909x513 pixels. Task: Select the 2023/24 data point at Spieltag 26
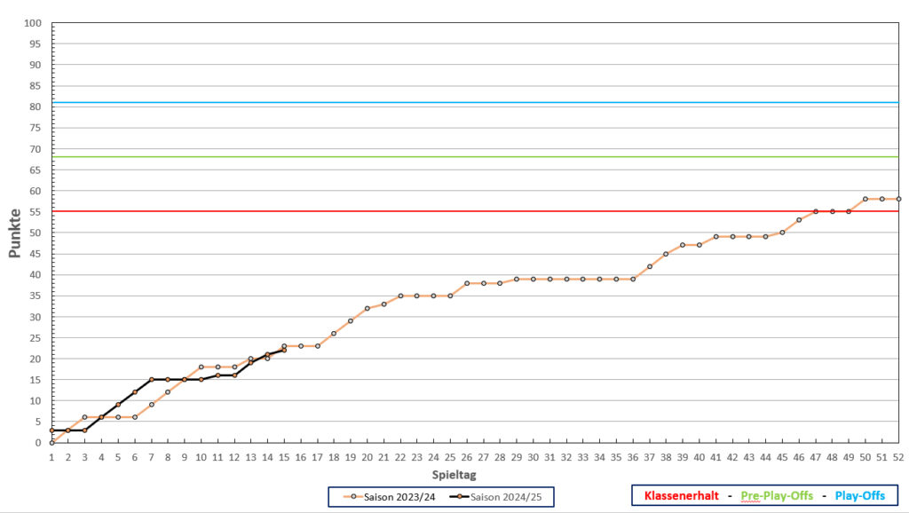point(467,283)
